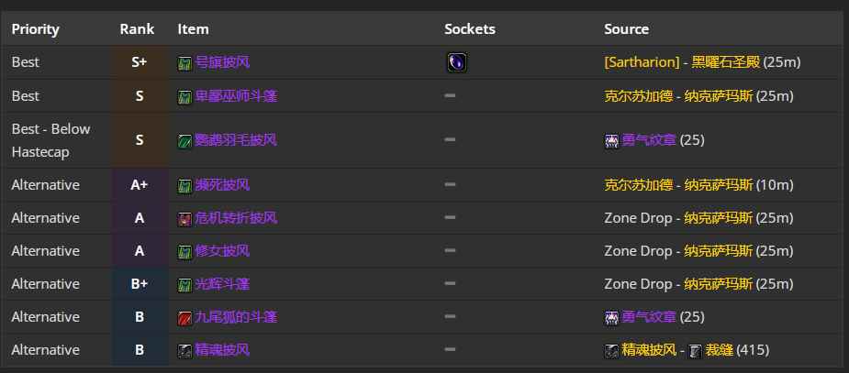Click the 裁缝 profession icon

pyautogui.click(x=696, y=350)
